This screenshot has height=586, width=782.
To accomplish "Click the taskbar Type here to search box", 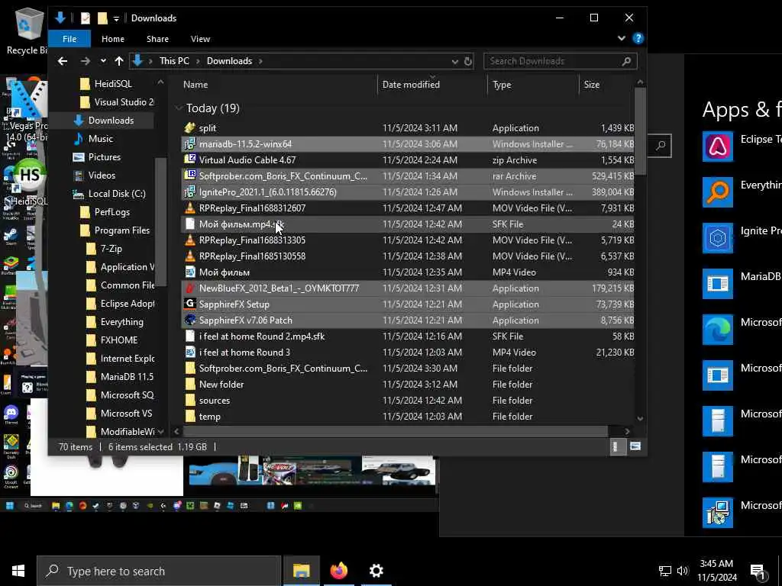I will coord(159,571).
